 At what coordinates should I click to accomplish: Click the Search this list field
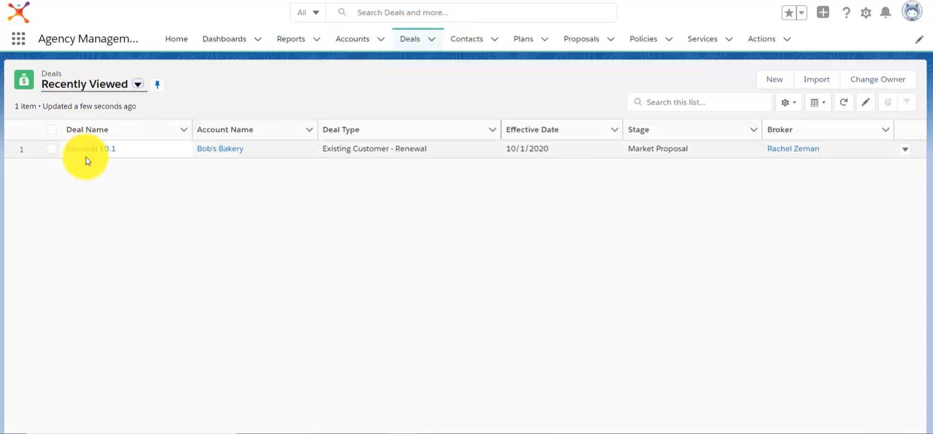click(x=700, y=102)
